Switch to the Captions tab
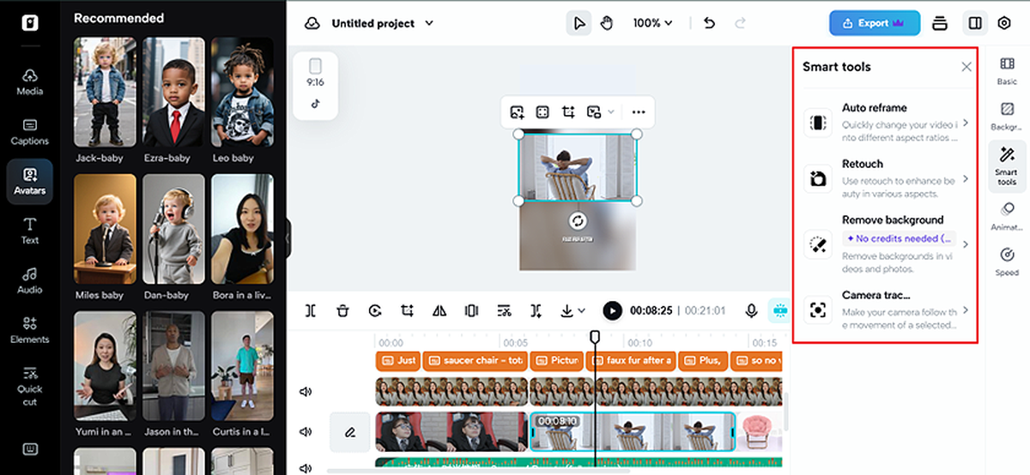Viewport: 1030px width, 475px height. [x=30, y=131]
